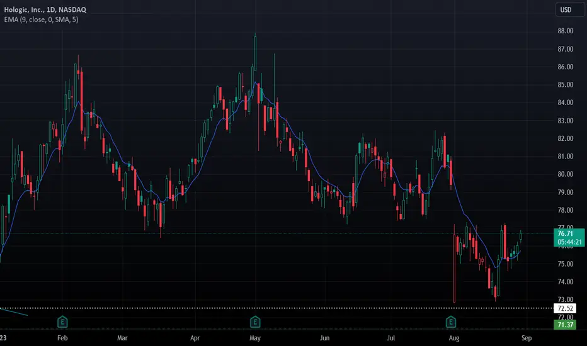Select the EMA indicator legend

pyautogui.click(x=41, y=20)
